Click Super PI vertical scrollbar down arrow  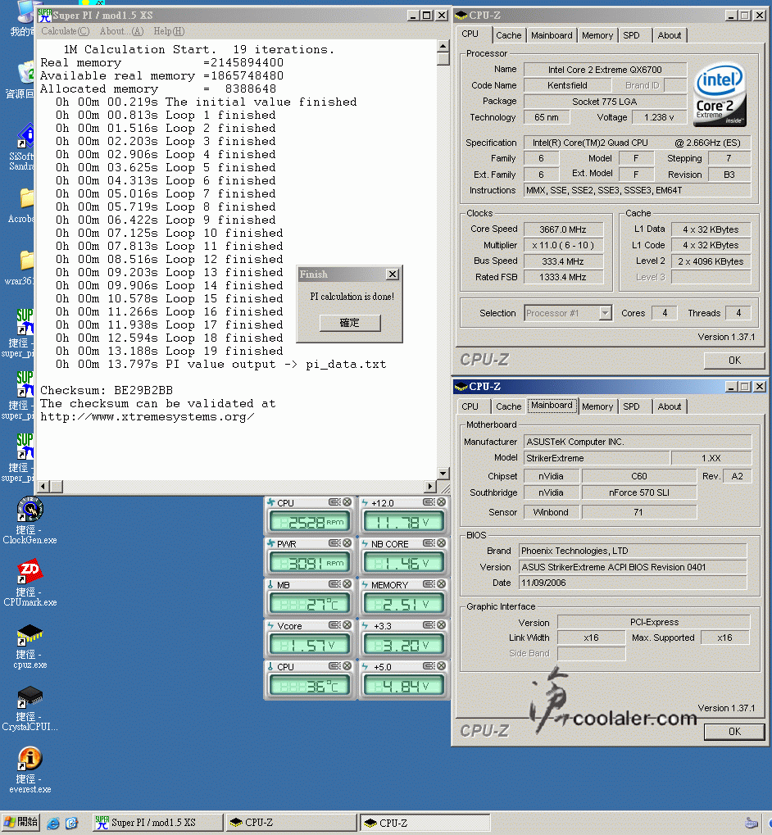click(443, 473)
